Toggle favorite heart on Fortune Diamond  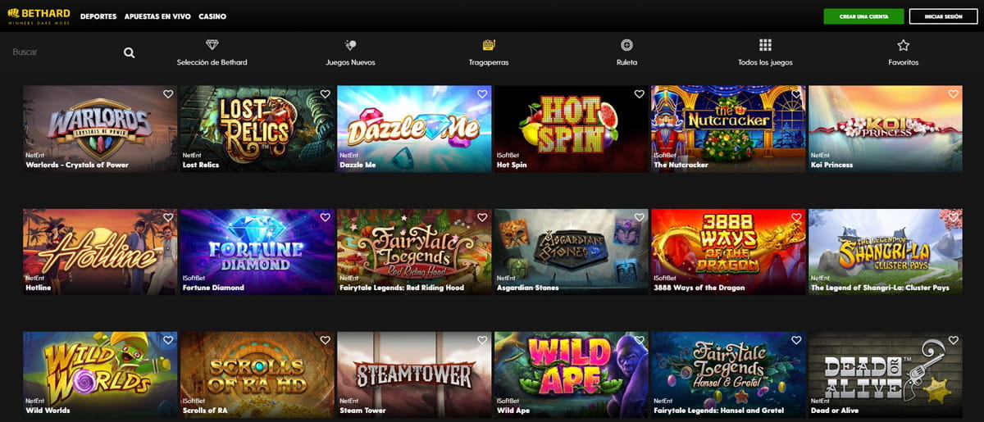pos(325,217)
